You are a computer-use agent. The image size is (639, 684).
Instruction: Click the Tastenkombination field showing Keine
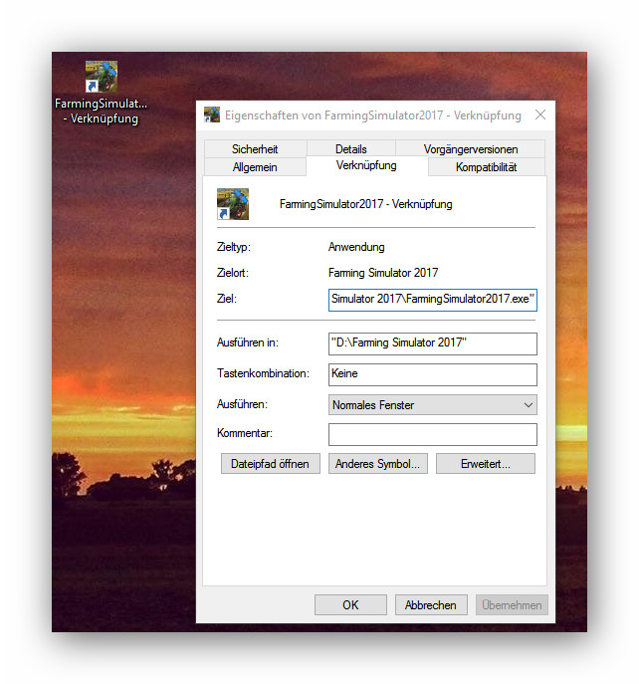pyautogui.click(x=432, y=374)
